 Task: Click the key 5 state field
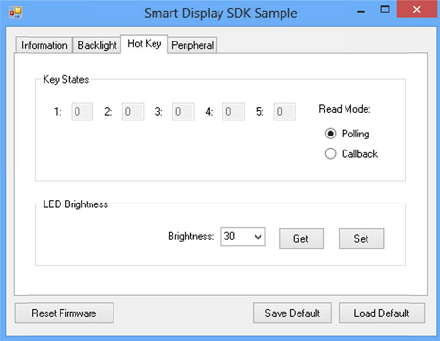[285, 112]
